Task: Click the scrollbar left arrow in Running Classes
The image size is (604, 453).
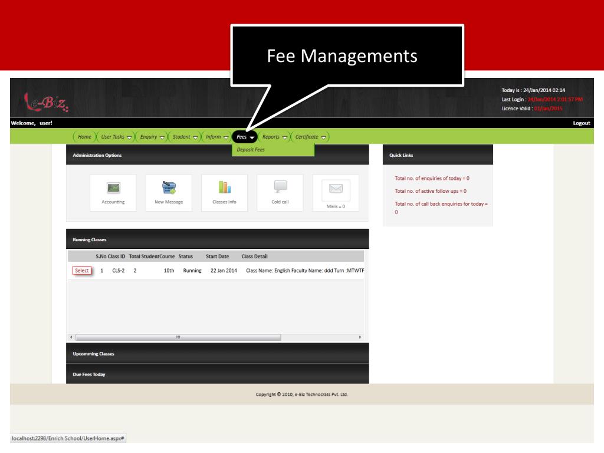Action: (71, 337)
